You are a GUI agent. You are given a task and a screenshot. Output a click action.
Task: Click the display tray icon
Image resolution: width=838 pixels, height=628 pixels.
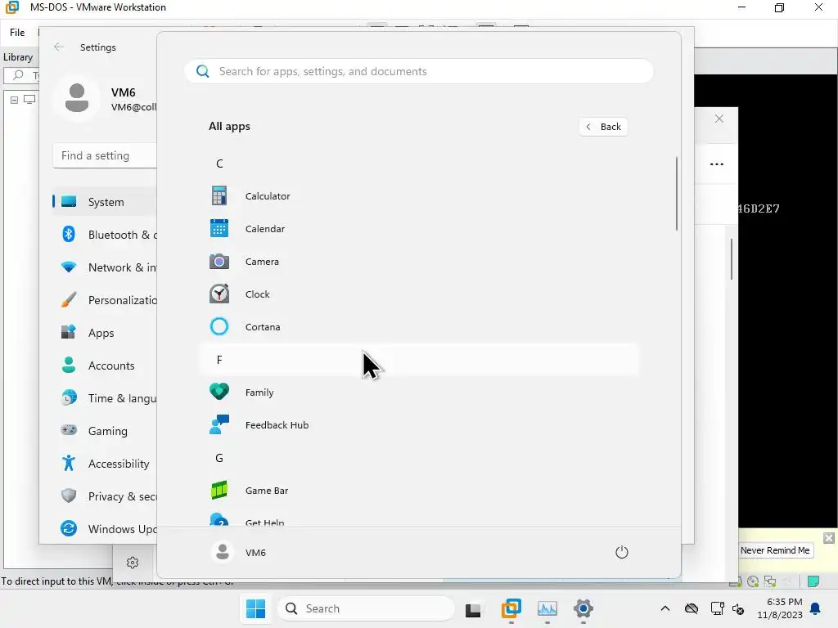[717, 608]
